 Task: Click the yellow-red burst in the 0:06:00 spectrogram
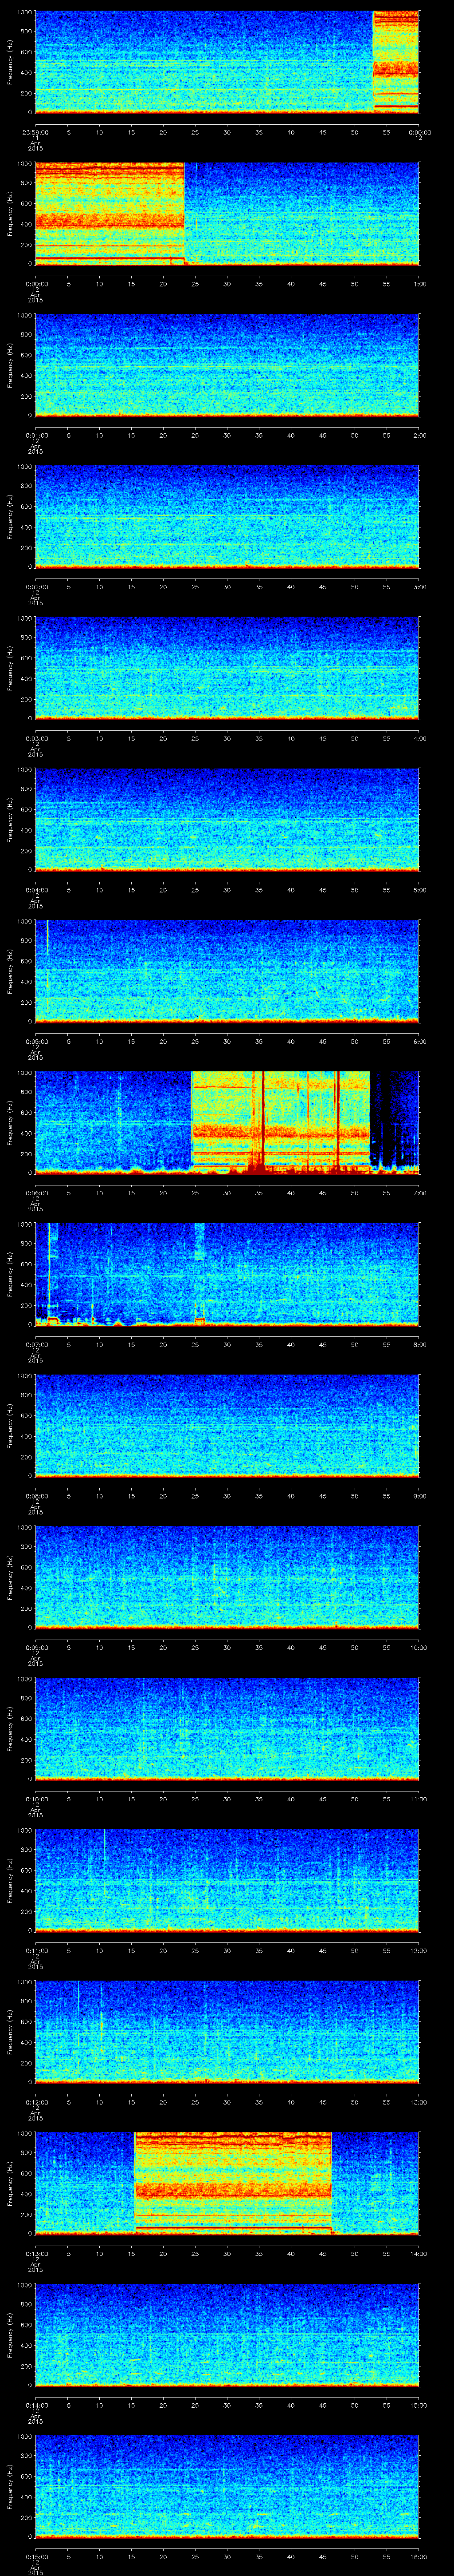[280, 1122]
